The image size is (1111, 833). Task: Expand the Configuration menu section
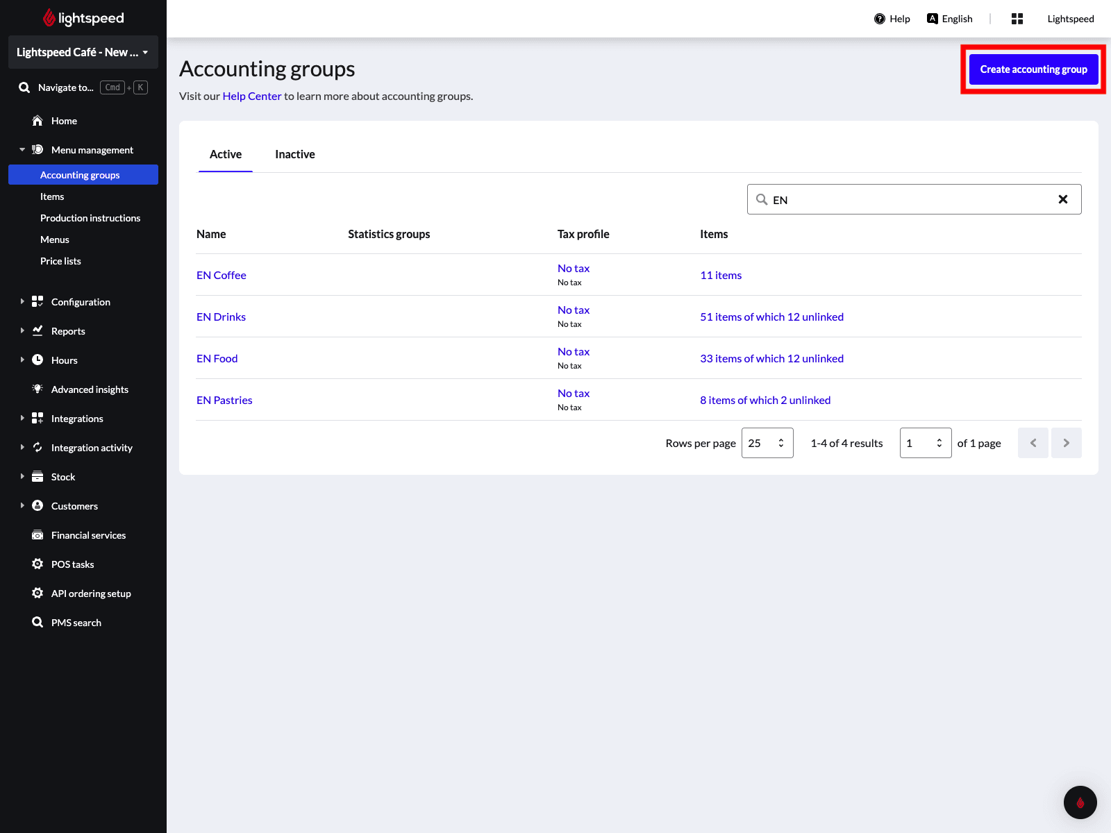(22, 302)
